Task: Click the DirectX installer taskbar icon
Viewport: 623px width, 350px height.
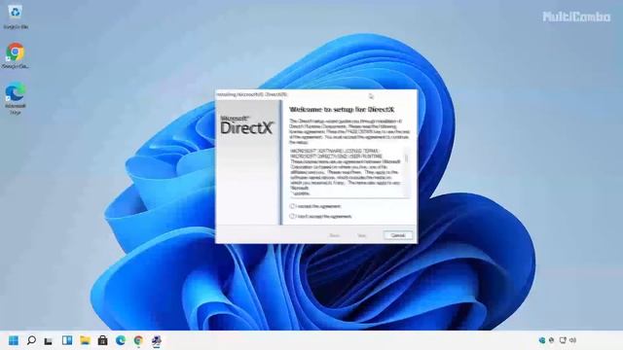Action: (157, 340)
